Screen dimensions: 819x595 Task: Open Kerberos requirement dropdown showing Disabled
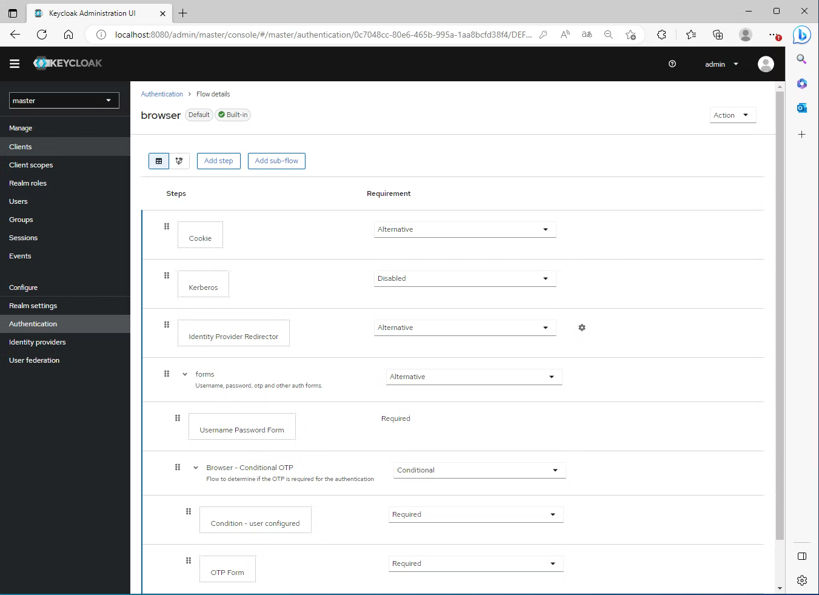tap(464, 278)
